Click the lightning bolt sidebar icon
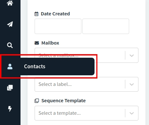The height and width of the screenshot is (125, 149). click(x=10, y=109)
